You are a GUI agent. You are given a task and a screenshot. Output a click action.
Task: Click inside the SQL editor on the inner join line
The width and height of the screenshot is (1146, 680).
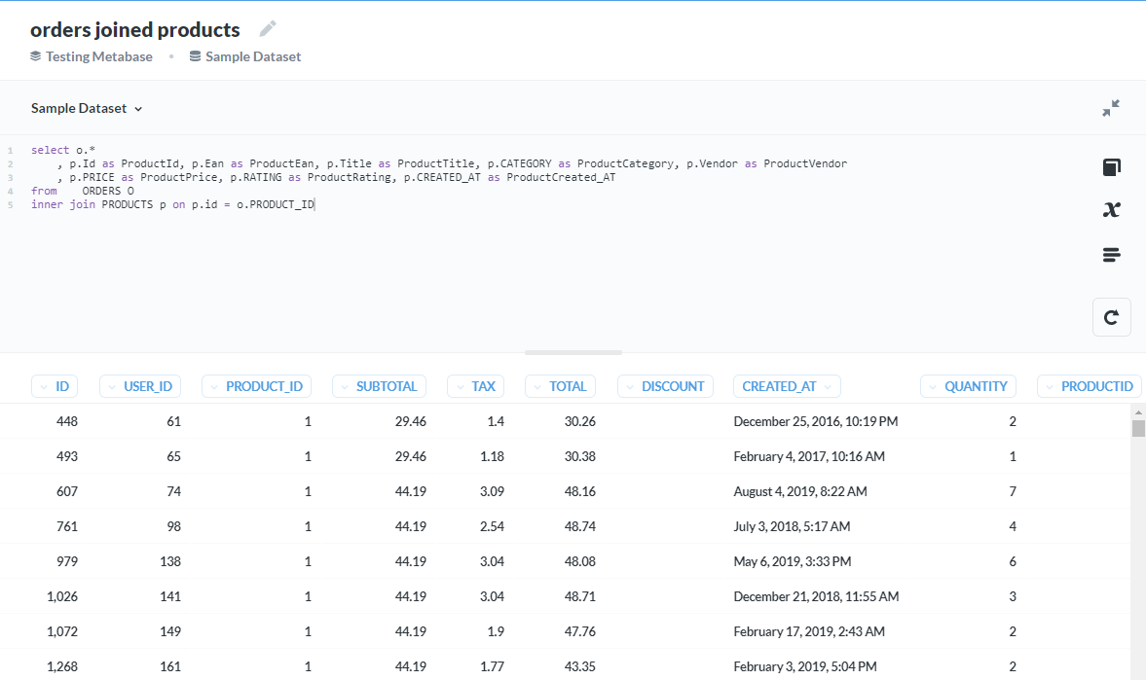pyautogui.click(x=172, y=204)
